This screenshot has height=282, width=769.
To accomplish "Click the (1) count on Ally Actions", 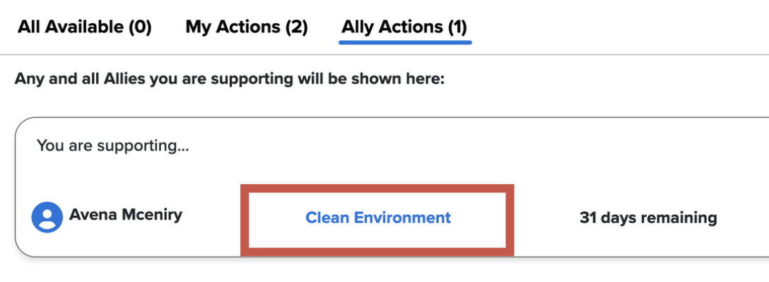I will click(x=456, y=27).
